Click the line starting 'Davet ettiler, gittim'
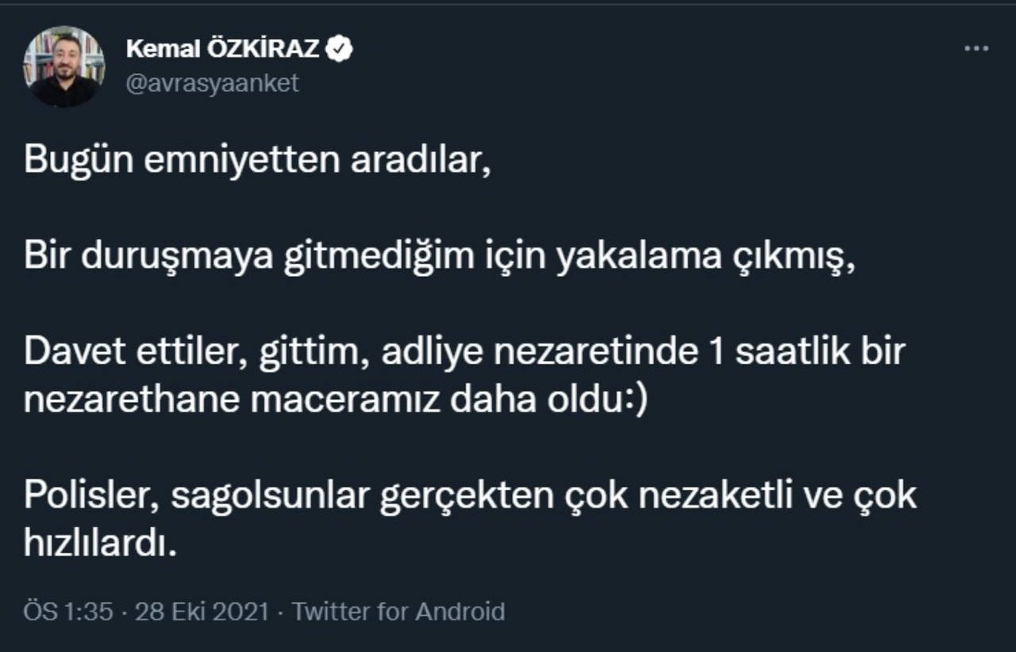 464,352
